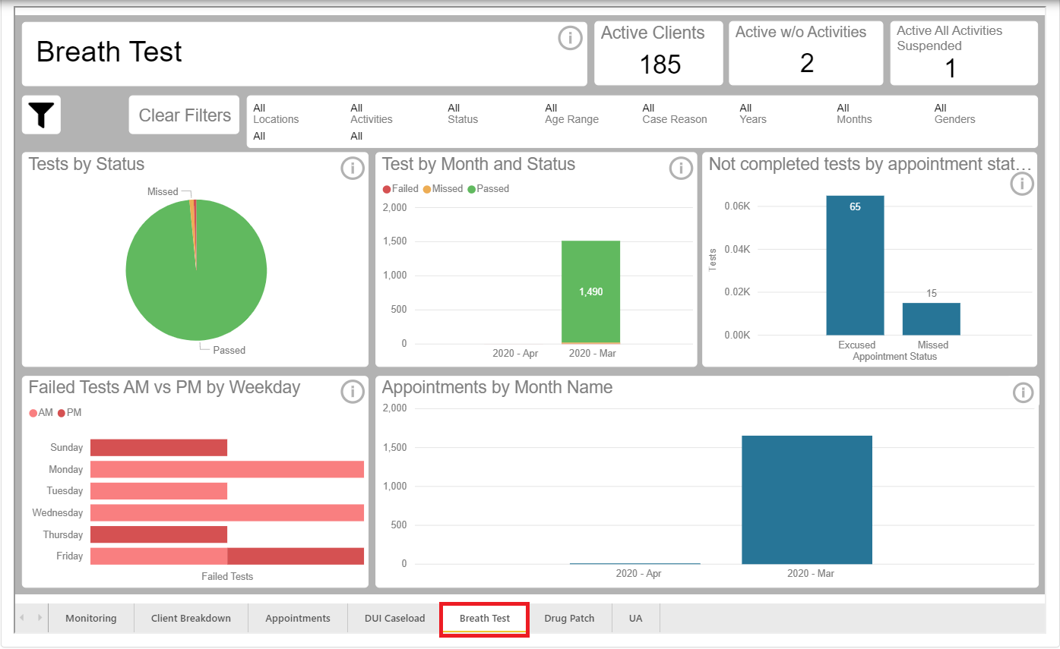Click the funnel filter icon
This screenshot has width=1060, height=649.
tap(42, 115)
